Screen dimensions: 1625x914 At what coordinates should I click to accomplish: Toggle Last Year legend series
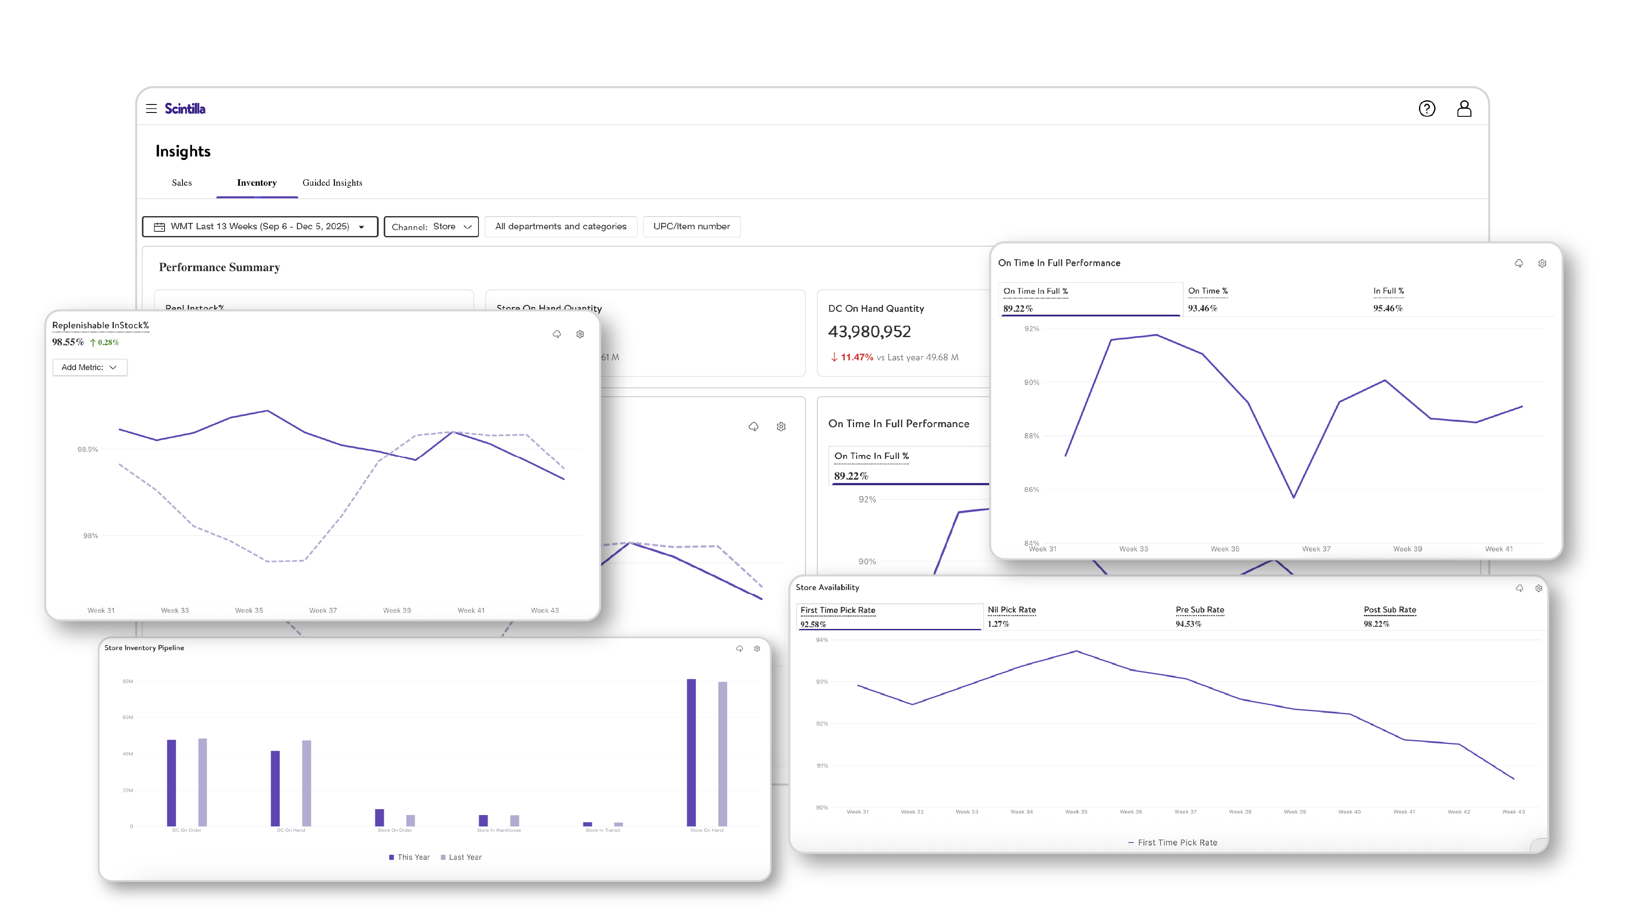pyautogui.click(x=461, y=857)
